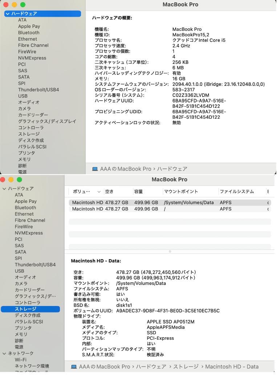Select 電源 in storage window sidebar
The image size is (277, 392).
click(19, 347)
